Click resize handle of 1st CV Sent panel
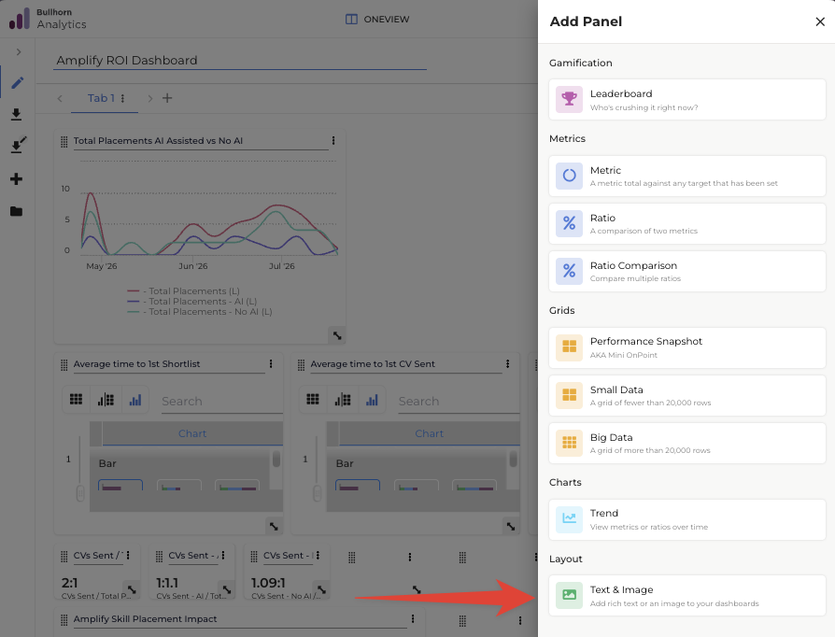The image size is (835, 637). 511,526
